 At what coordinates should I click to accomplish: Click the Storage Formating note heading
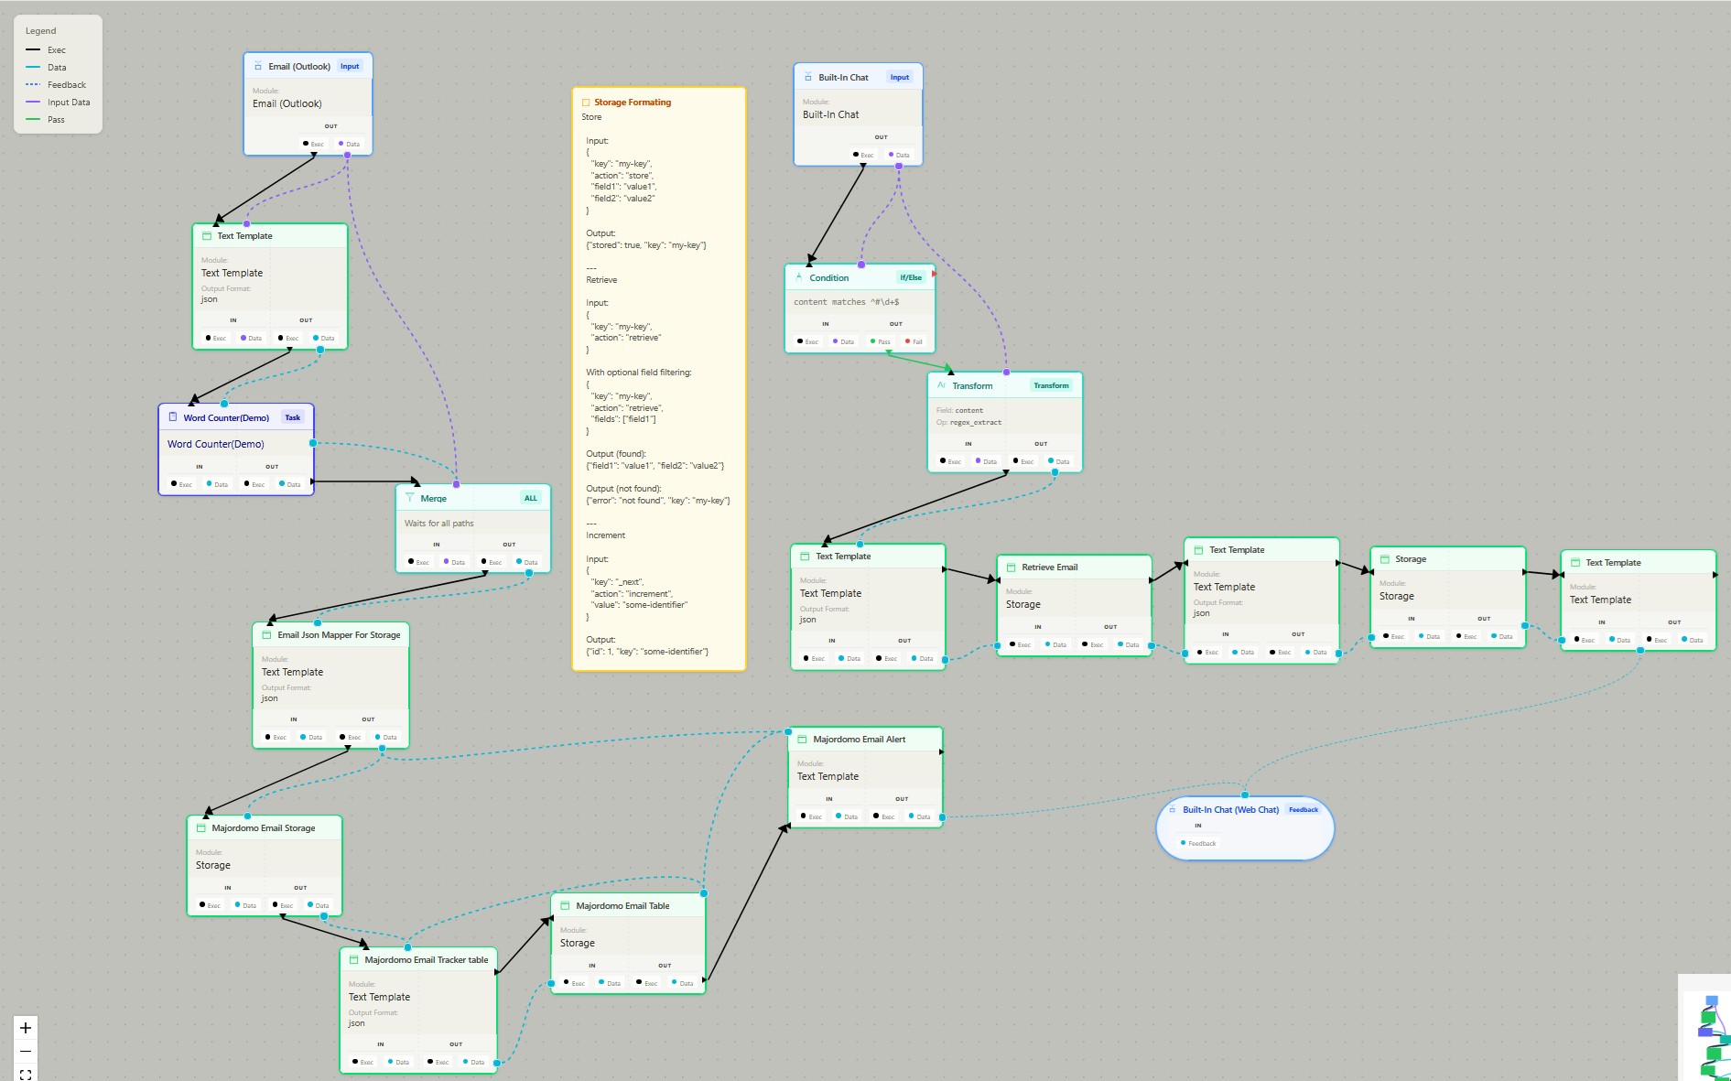(633, 103)
